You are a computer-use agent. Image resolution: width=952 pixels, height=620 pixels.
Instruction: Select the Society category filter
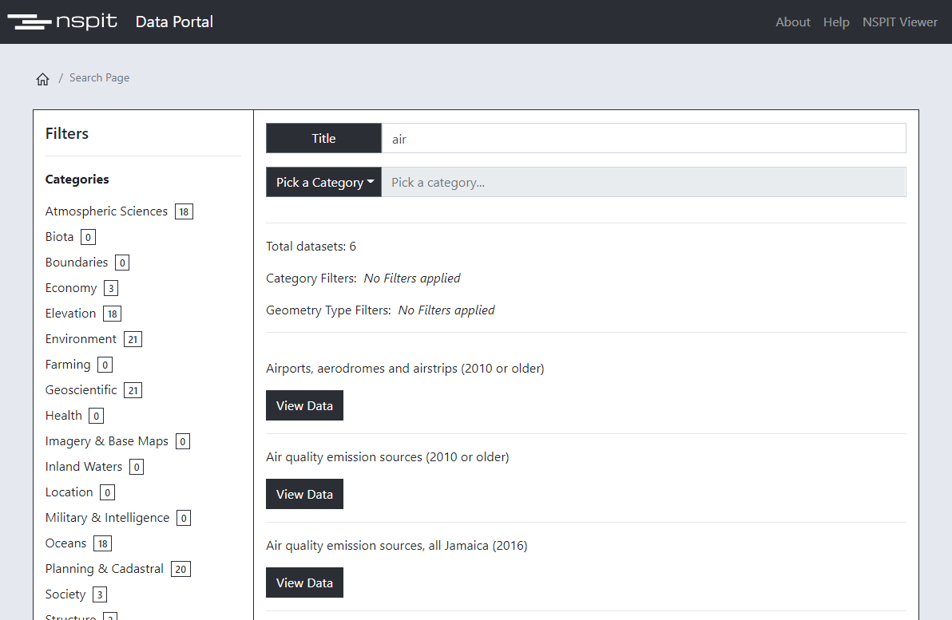(65, 594)
